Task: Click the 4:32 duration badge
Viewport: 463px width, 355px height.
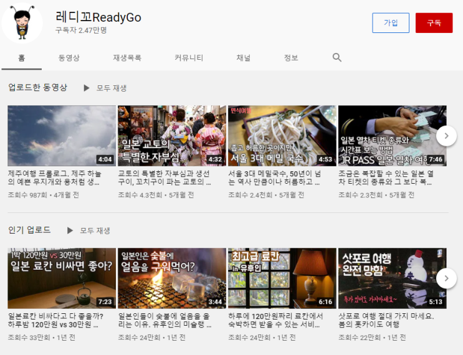Action: coord(215,159)
